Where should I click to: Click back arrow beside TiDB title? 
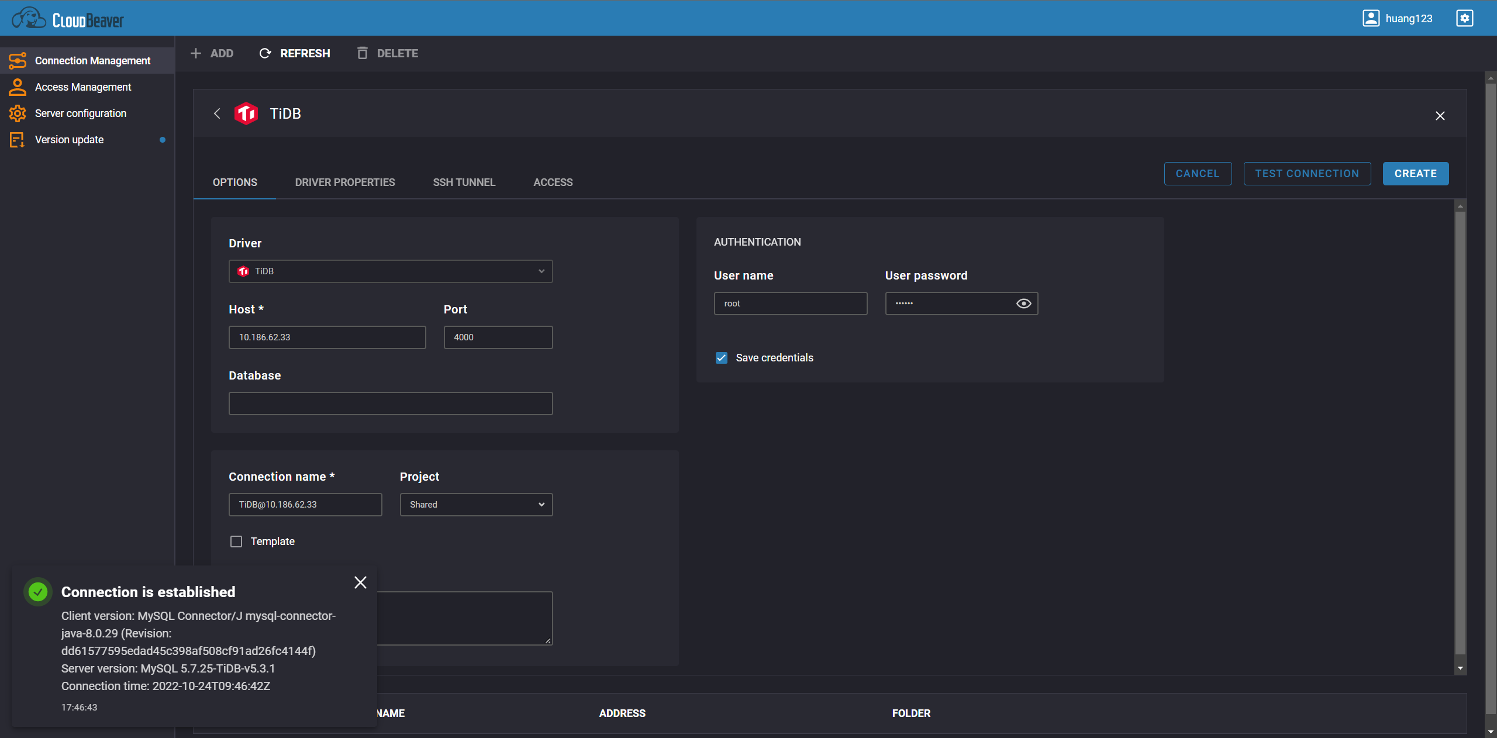217,113
